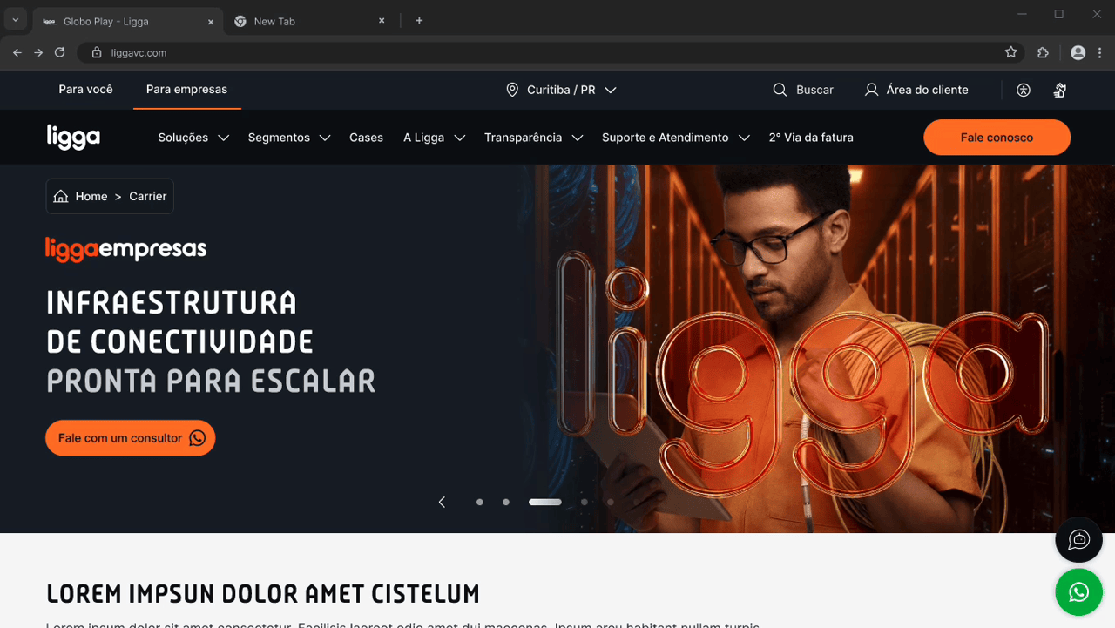The width and height of the screenshot is (1115, 628).
Task: Click the active carousel pill indicator
Action: pos(545,502)
